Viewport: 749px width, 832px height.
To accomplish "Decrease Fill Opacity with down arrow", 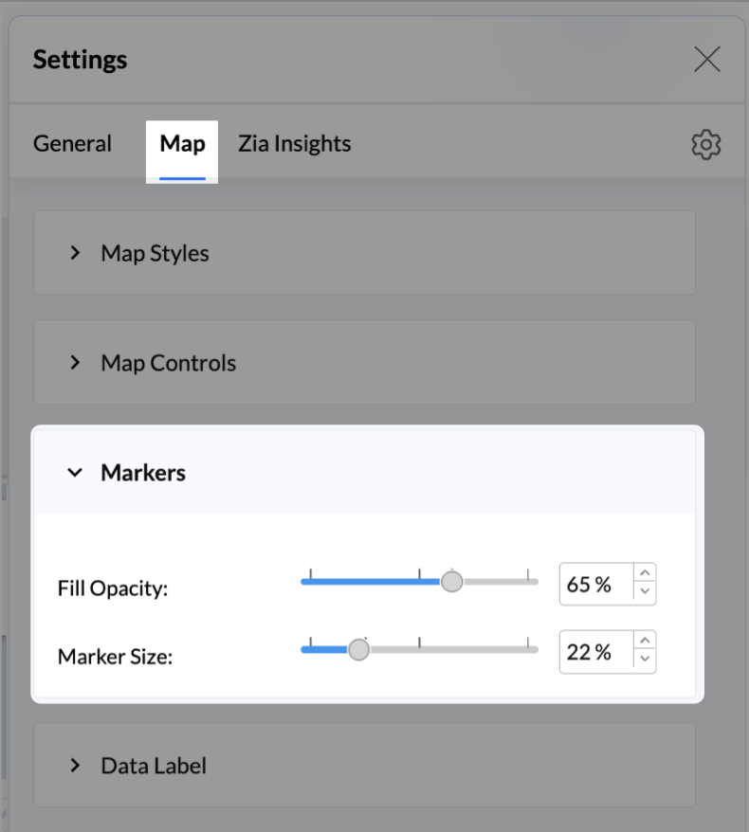I will [x=645, y=593].
